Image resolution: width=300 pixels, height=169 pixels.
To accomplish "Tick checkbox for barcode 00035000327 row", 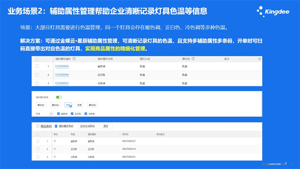I will click(x=37, y=141).
